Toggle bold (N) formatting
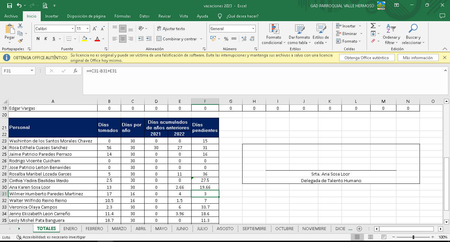The width and height of the screenshot is (450, 242). tap(38, 39)
